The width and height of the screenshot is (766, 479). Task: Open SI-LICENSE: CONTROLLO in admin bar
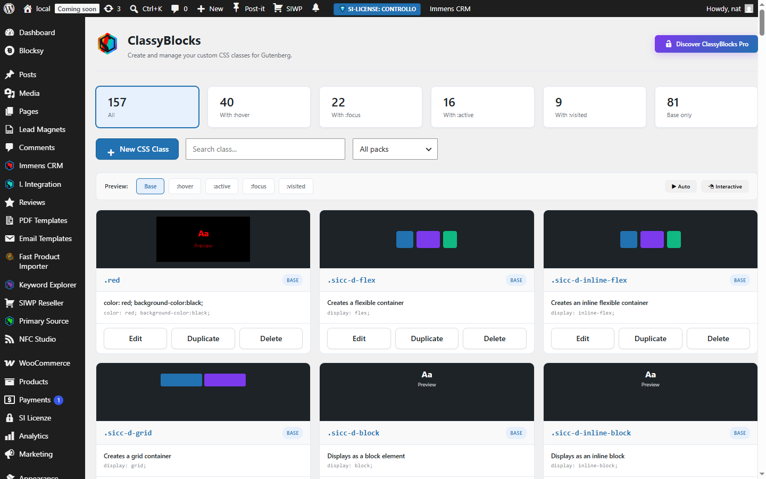377,9
